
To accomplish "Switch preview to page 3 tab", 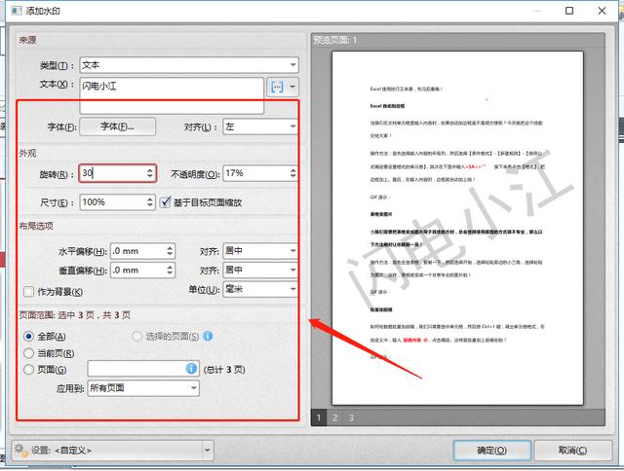I will (x=351, y=417).
